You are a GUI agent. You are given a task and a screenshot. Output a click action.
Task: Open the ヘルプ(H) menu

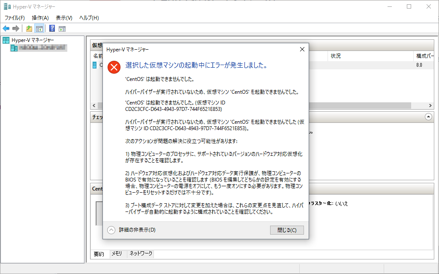pyautogui.click(x=89, y=18)
